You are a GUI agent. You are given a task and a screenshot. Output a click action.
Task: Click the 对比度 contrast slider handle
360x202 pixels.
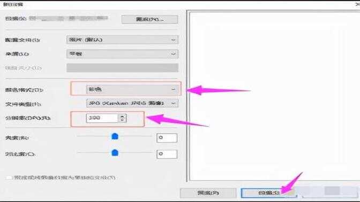tap(115, 153)
